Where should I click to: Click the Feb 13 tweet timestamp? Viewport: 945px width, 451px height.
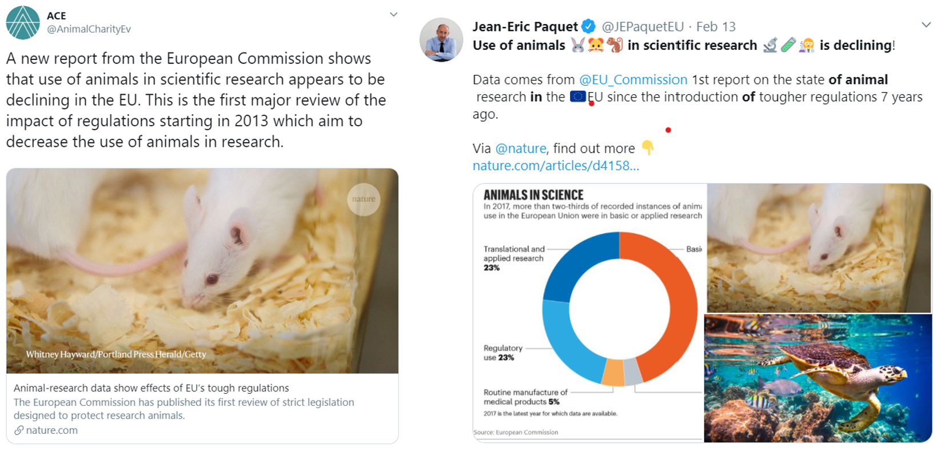pos(716,27)
